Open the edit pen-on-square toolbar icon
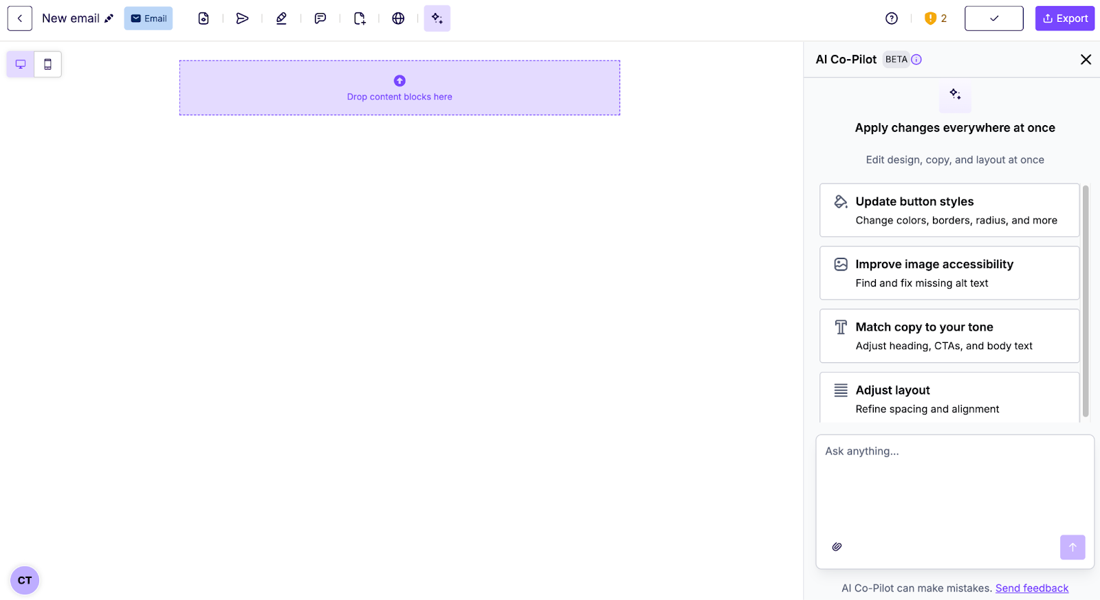 tap(281, 19)
